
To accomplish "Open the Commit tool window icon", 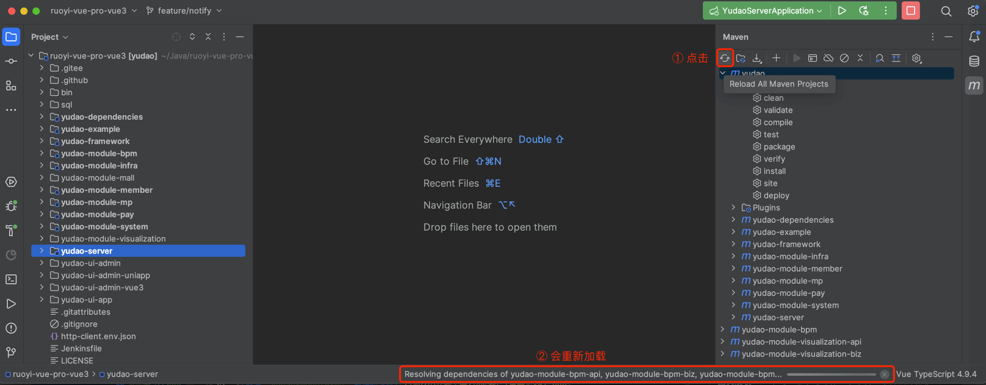I will 11,62.
